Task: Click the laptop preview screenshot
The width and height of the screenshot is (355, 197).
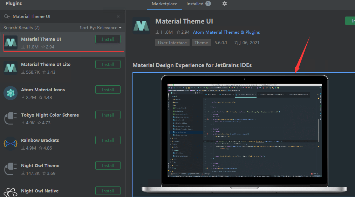Action: [x=244, y=134]
